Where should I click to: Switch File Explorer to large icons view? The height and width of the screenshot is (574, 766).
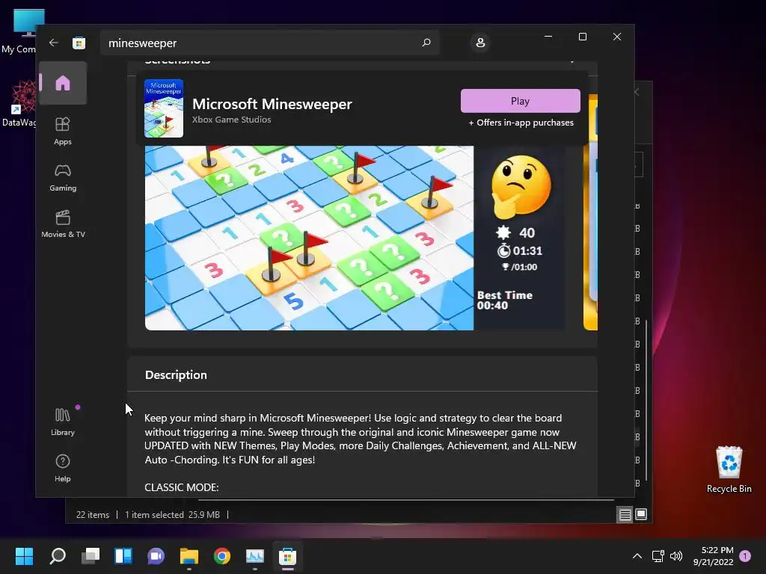pos(641,514)
